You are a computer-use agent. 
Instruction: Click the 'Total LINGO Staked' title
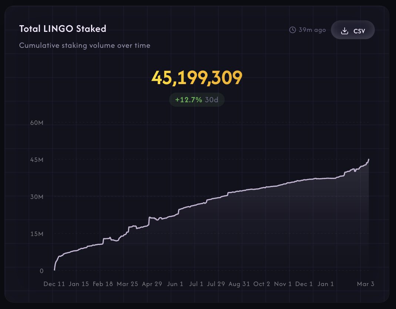coord(63,29)
